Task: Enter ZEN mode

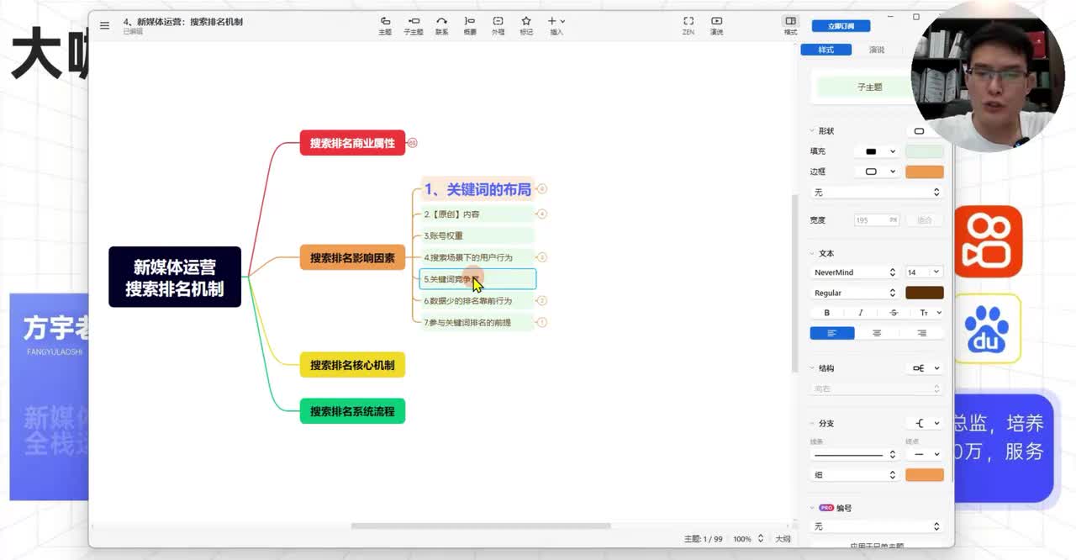Action: tap(688, 25)
